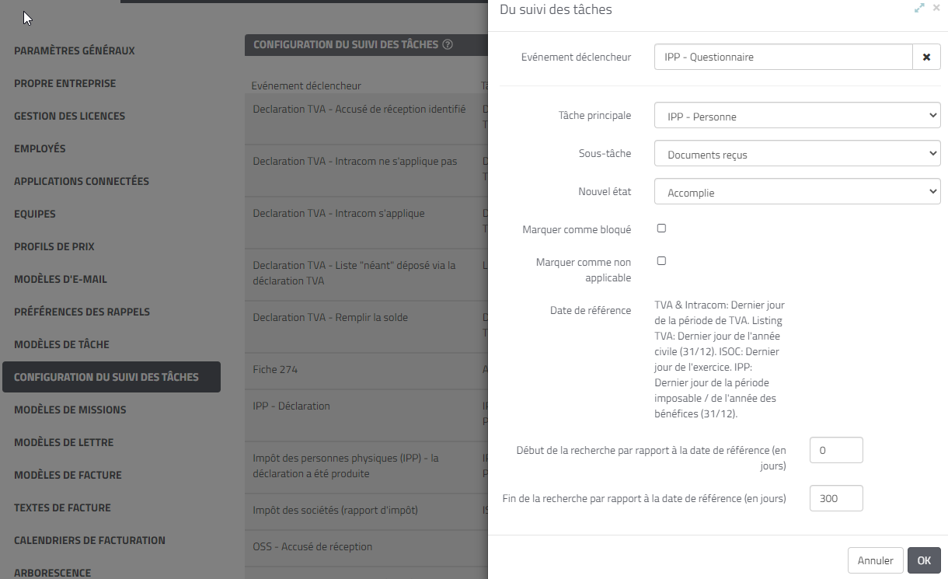This screenshot has width=948, height=579.
Task: Enable Marquer comme bloqué checkbox
Action: click(662, 228)
